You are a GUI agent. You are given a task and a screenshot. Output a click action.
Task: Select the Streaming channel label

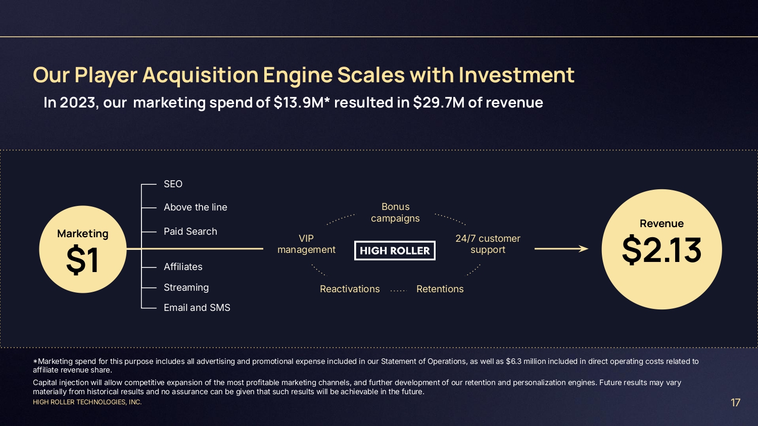tap(186, 288)
